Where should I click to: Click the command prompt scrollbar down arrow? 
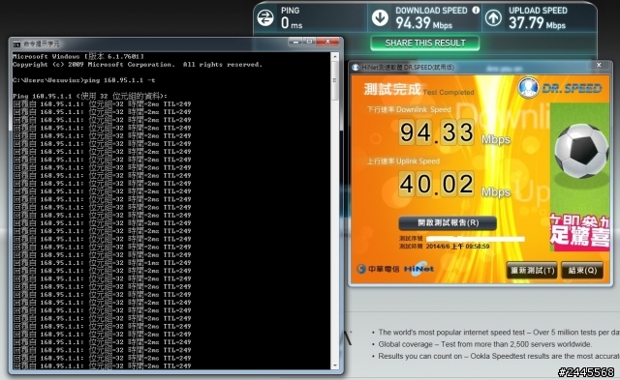point(335,365)
